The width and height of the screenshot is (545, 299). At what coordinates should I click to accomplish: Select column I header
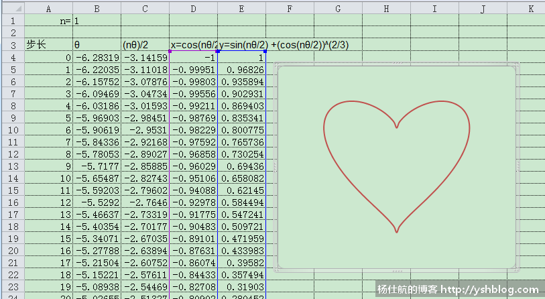pyautogui.click(x=435, y=9)
